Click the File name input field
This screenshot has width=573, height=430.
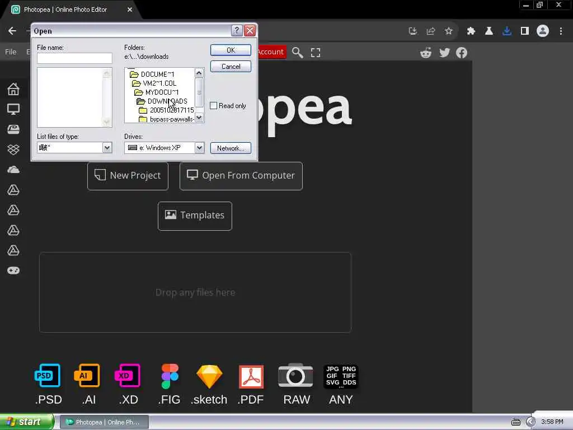(x=74, y=58)
